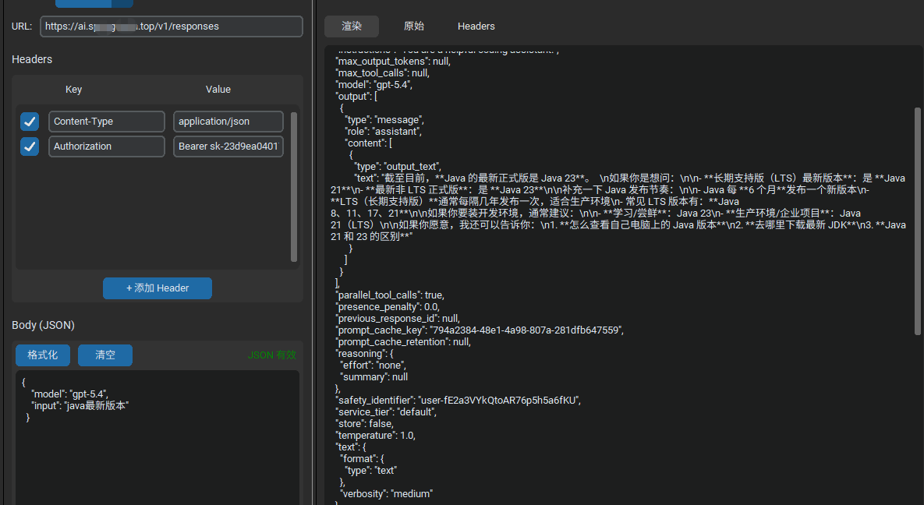The image size is (924, 505).
Task: Click the '"type": "output_text"' response line
Action: (398, 167)
